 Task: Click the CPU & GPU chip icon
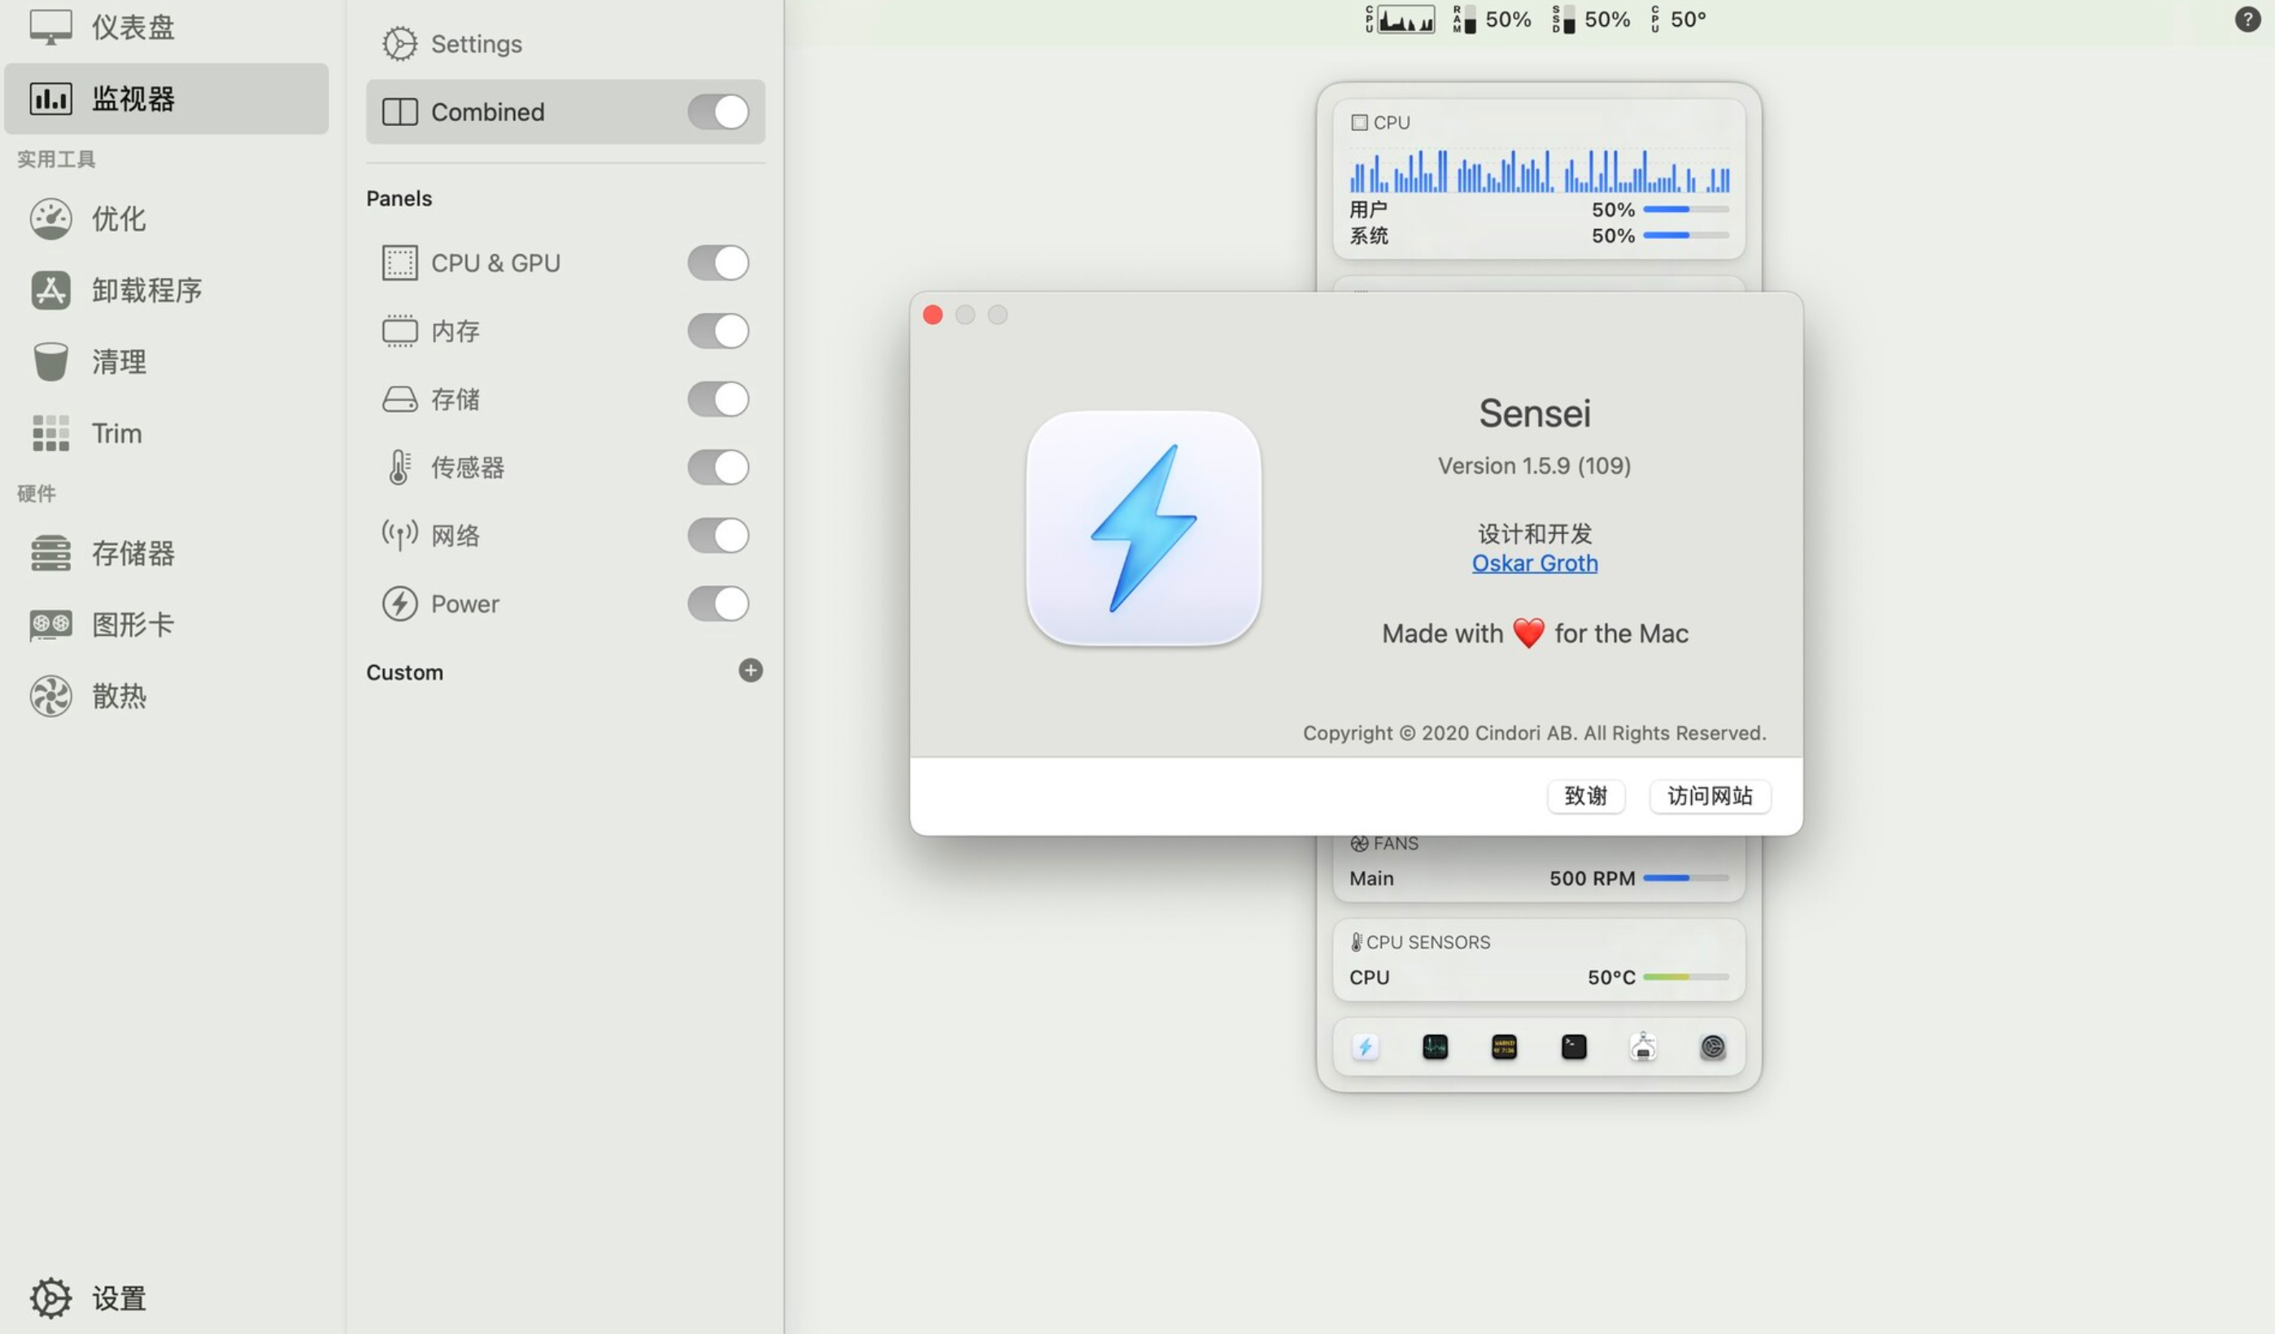[x=400, y=263]
